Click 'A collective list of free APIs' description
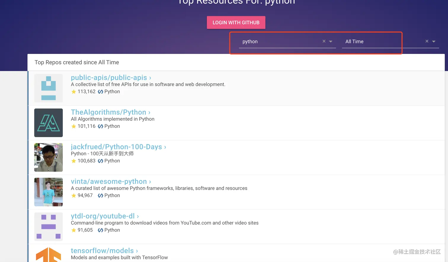 pyautogui.click(x=148, y=84)
